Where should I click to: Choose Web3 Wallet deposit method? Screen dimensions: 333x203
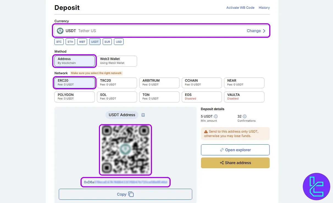pos(117,61)
